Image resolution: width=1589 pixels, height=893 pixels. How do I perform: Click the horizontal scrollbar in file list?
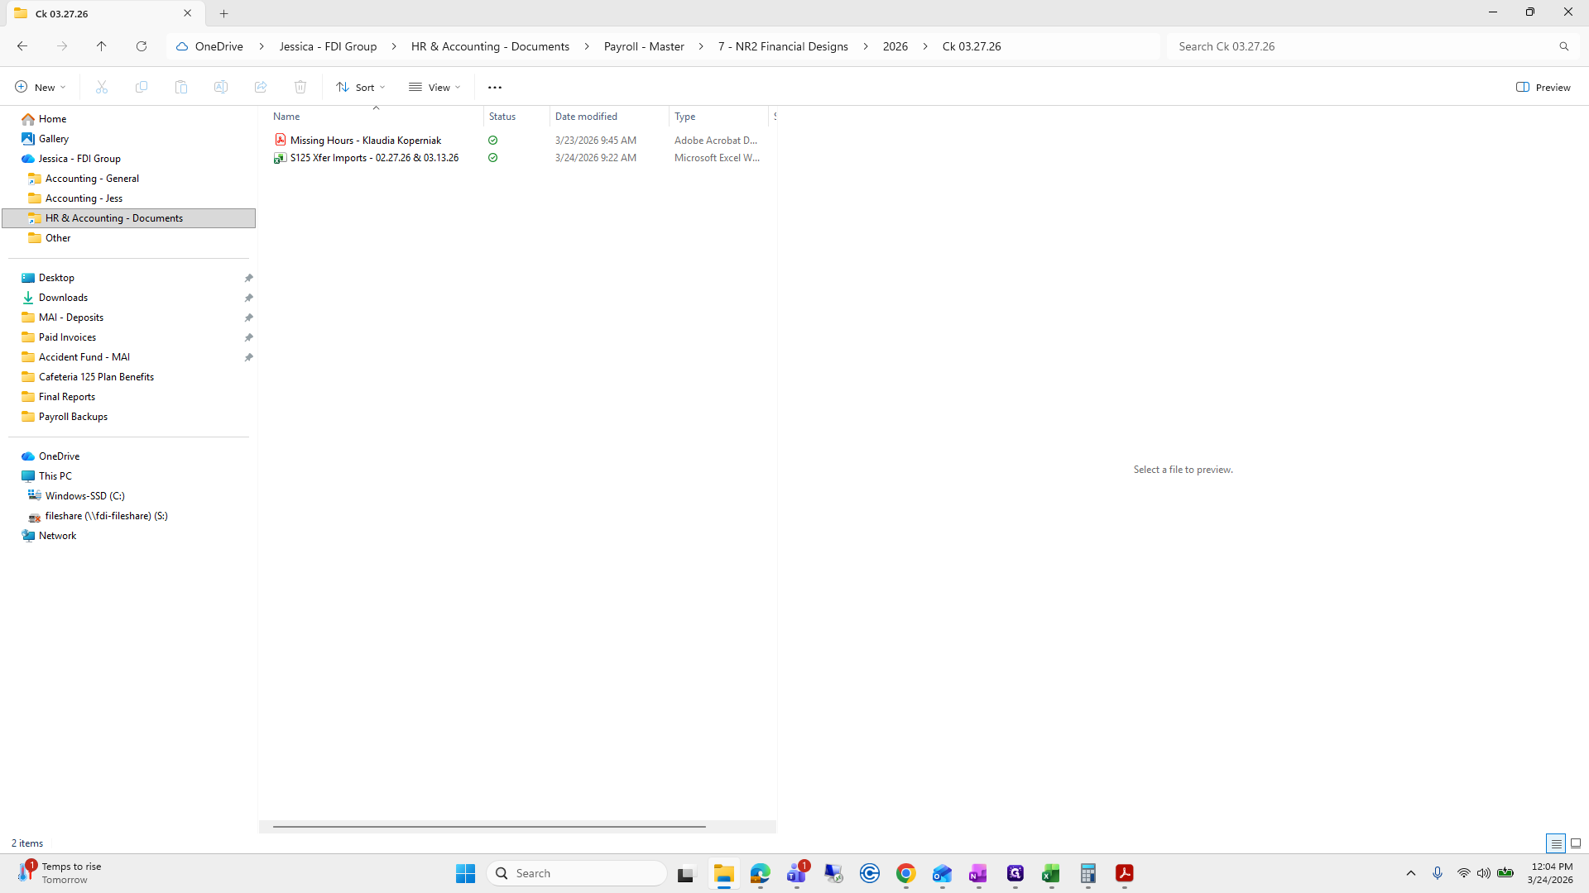coord(488,826)
